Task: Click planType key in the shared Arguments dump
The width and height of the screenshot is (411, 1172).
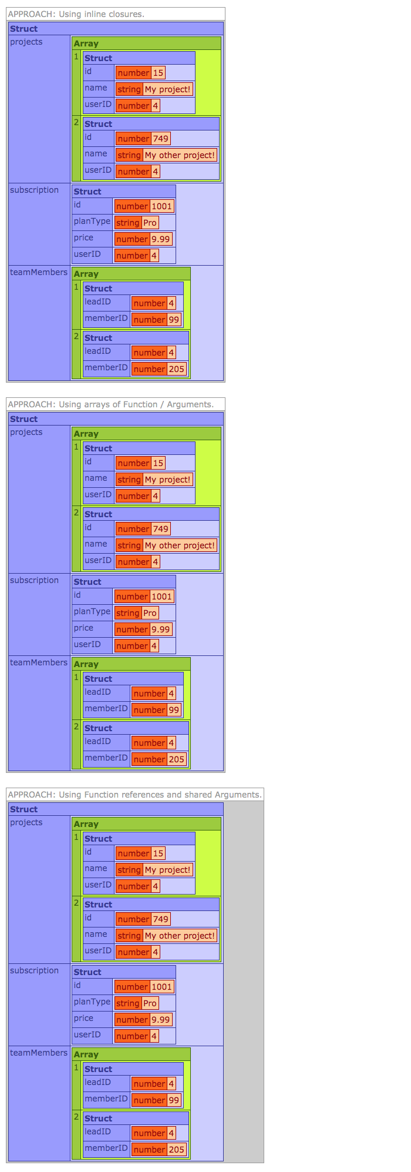Action: [x=92, y=1002]
